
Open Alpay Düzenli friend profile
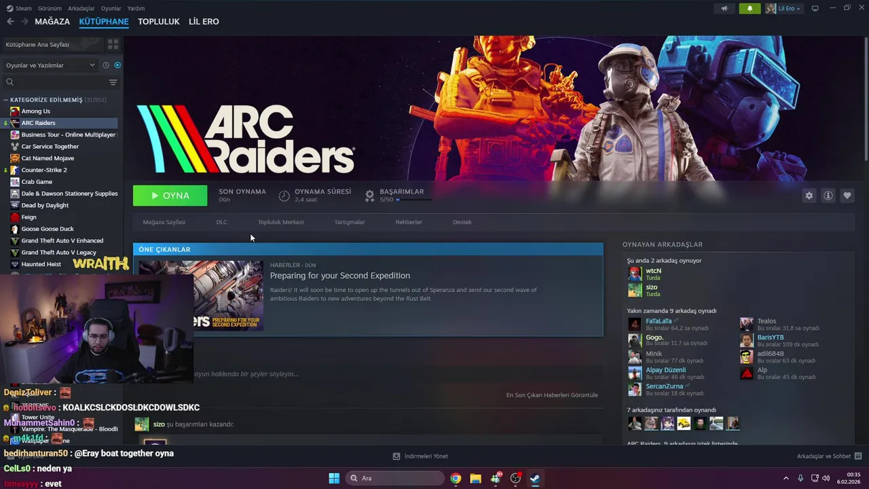point(666,370)
